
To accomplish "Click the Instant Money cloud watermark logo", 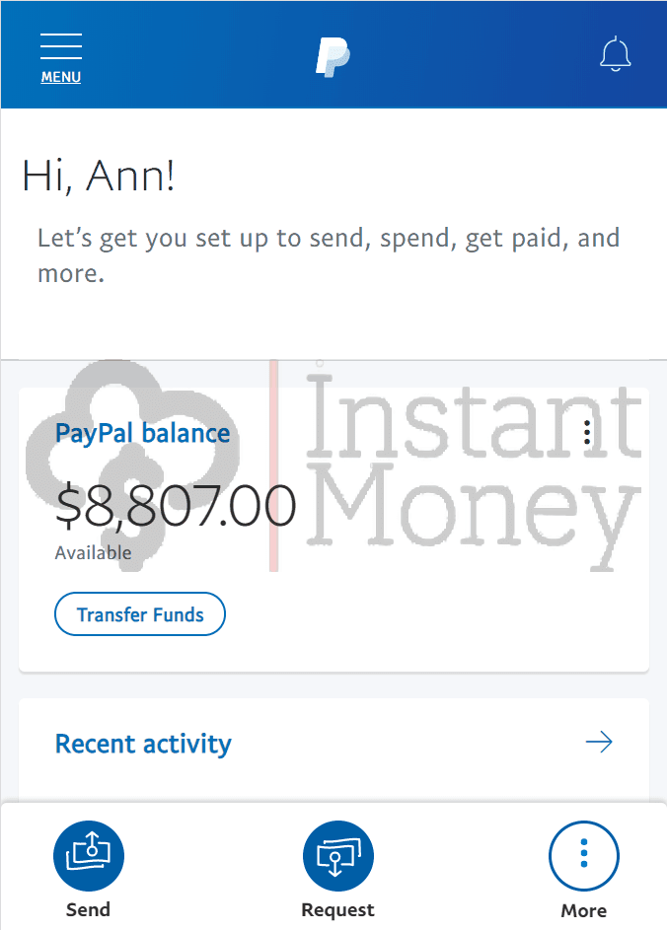I will pyautogui.click(x=132, y=465).
